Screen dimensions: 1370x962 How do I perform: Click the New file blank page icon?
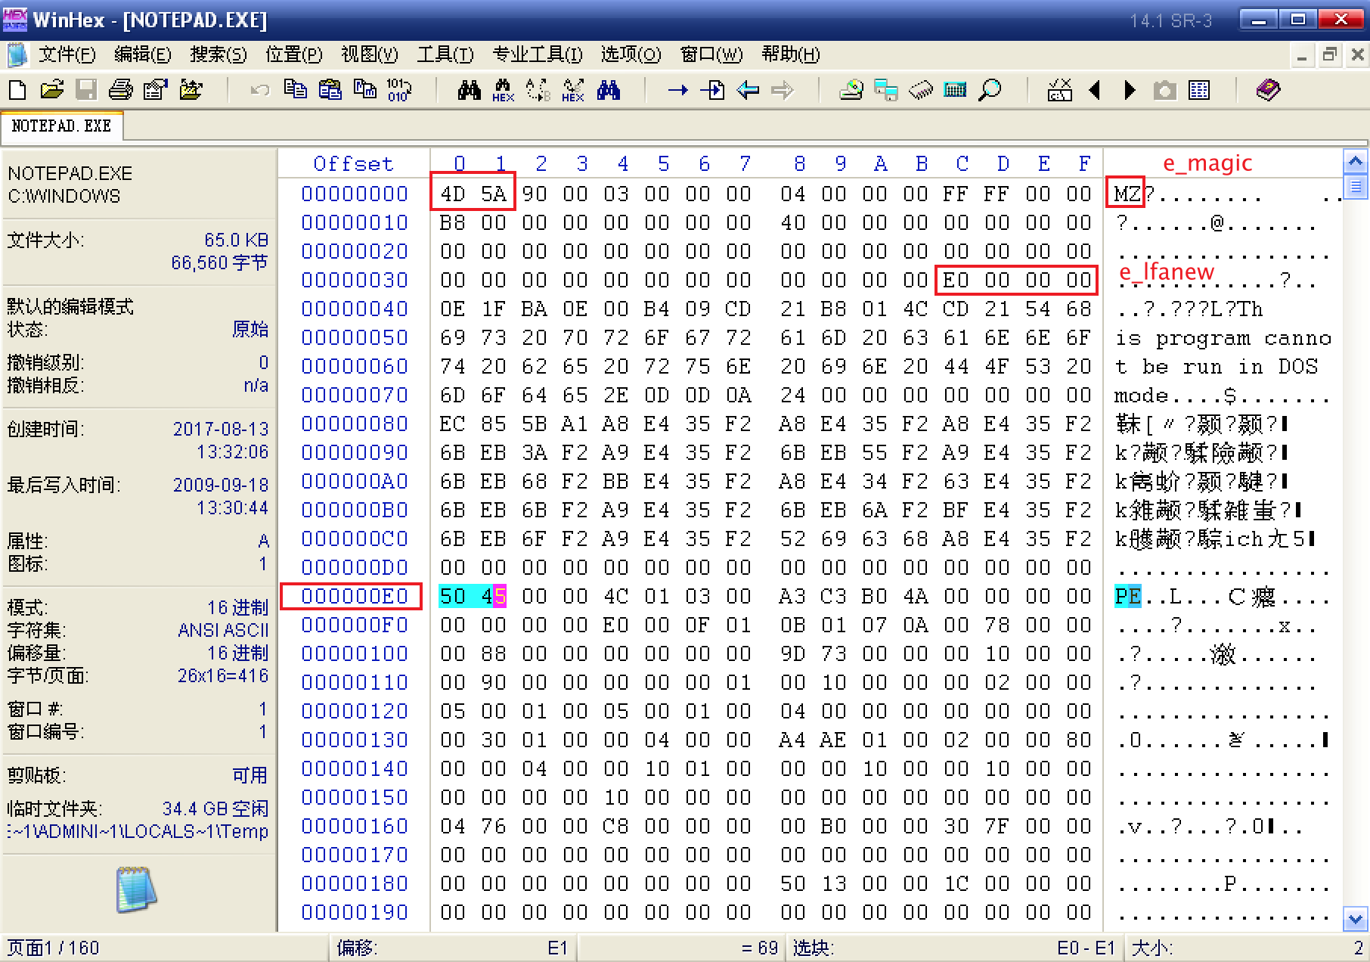[x=17, y=91]
